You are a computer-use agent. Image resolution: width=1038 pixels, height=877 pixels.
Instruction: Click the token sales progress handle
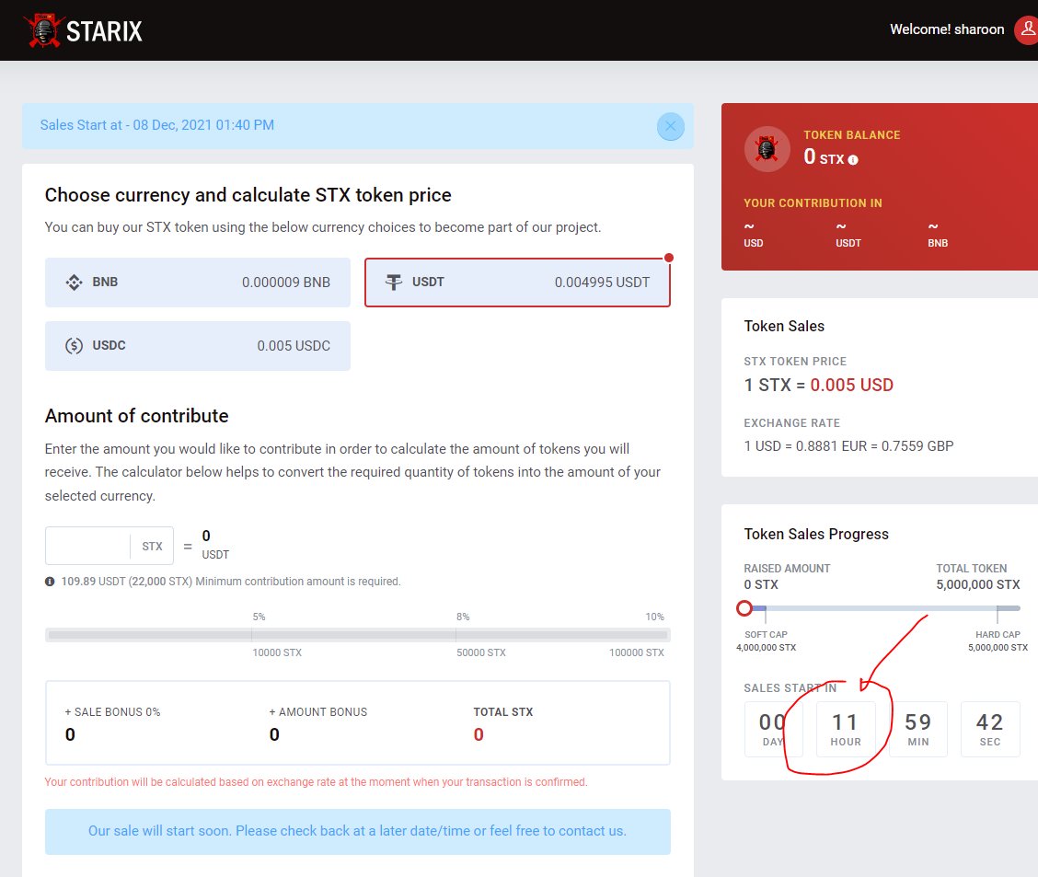[x=744, y=608]
